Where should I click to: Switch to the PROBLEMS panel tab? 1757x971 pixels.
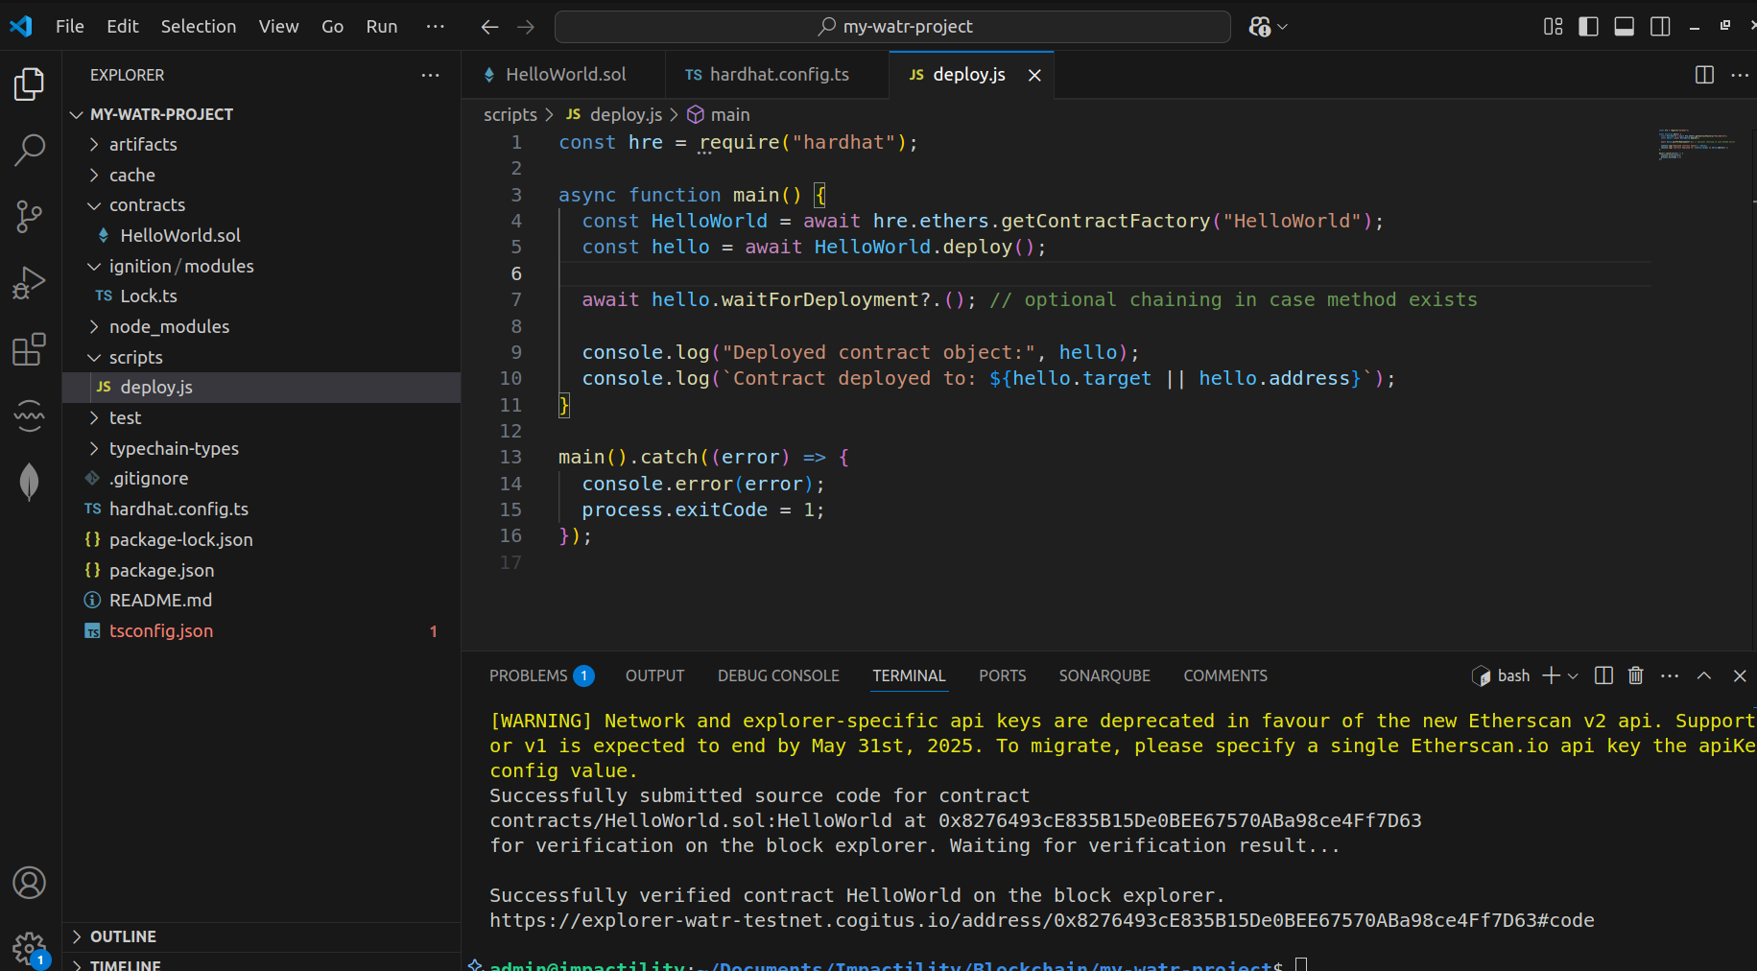pyautogui.click(x=529, y=676)
